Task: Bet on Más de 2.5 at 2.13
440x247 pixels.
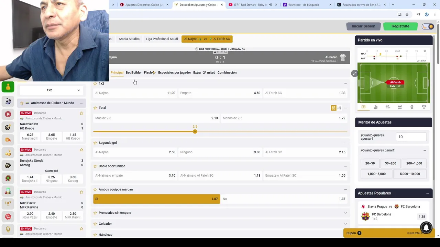Action: tap(156, 118)
